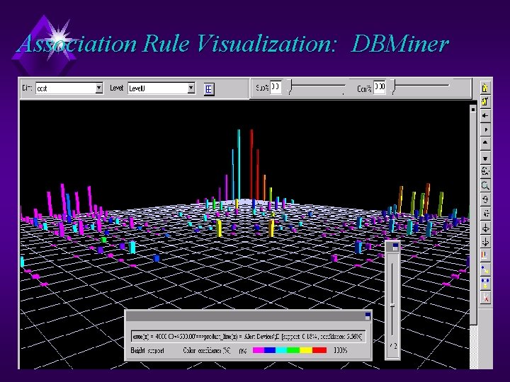Click the Sup% value field
This screenshot has width=510, height=382.
pyautogui.click(x=276, y=88)
